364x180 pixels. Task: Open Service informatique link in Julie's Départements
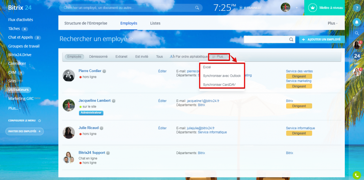(x=212, y=132)
